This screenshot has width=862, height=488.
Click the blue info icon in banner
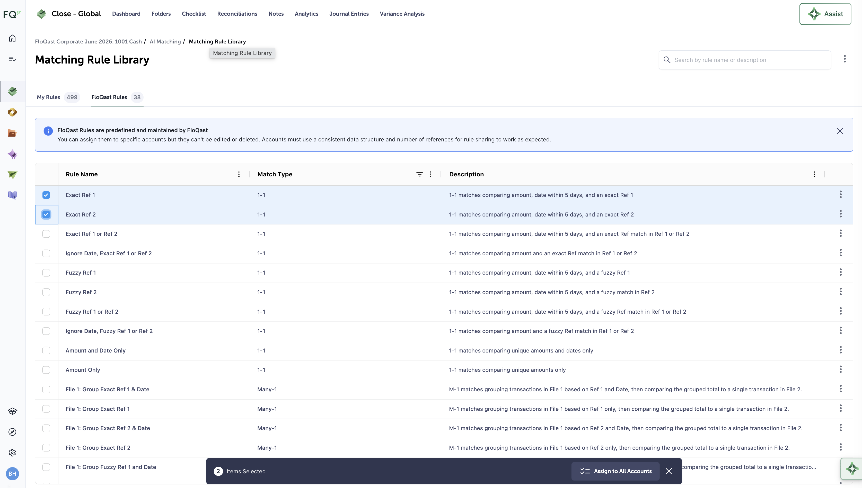(48, 131)
